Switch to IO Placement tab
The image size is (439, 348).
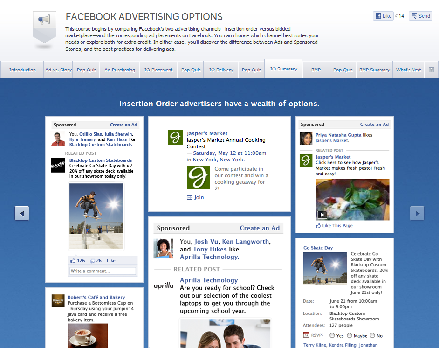[158, 70]
